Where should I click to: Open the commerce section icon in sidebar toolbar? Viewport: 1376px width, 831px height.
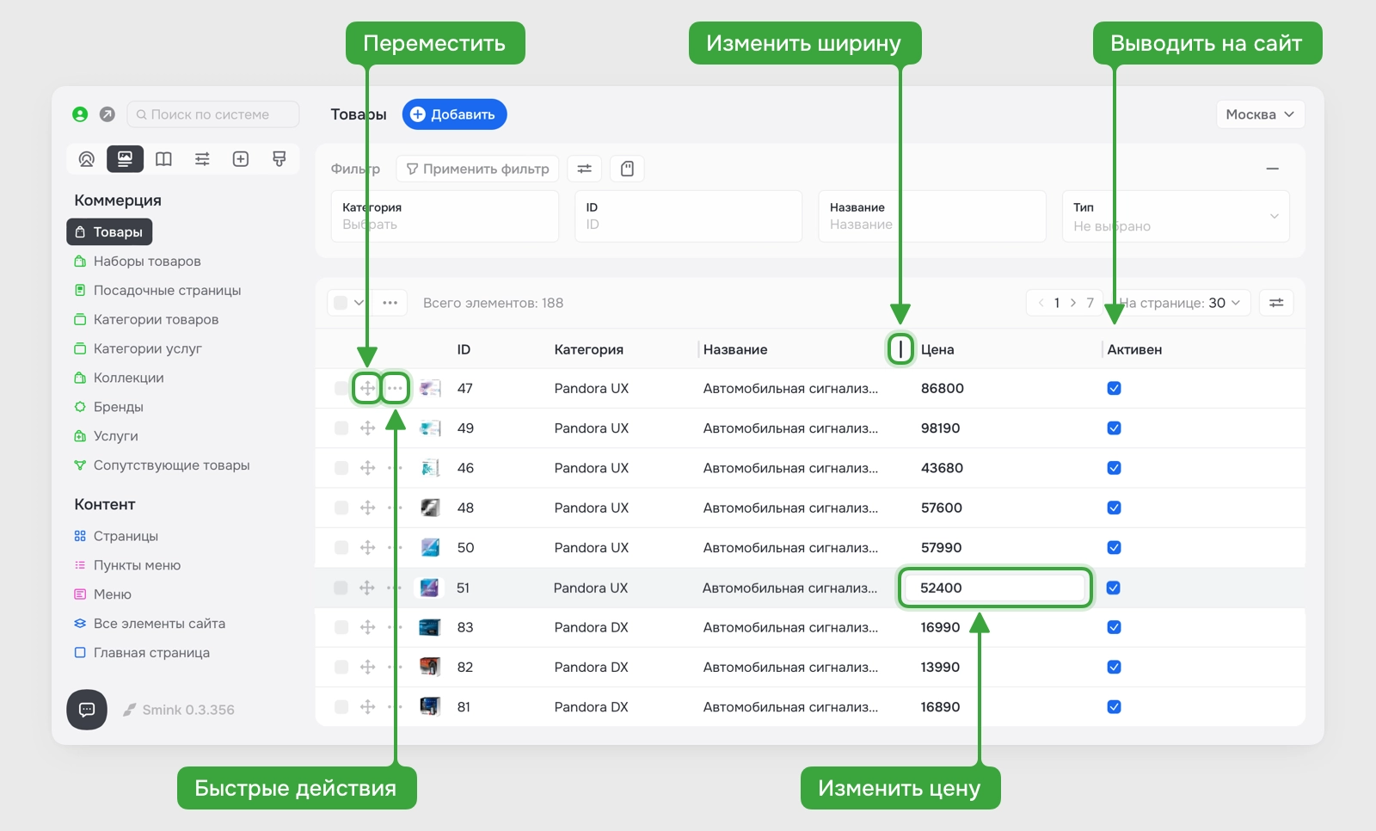[125, 159]
